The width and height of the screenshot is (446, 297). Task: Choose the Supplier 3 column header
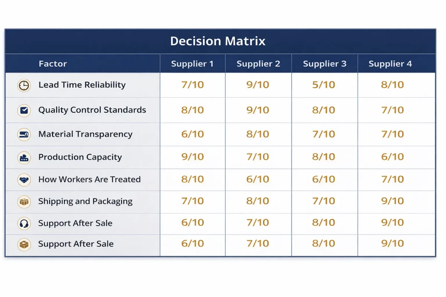(324, 64)
